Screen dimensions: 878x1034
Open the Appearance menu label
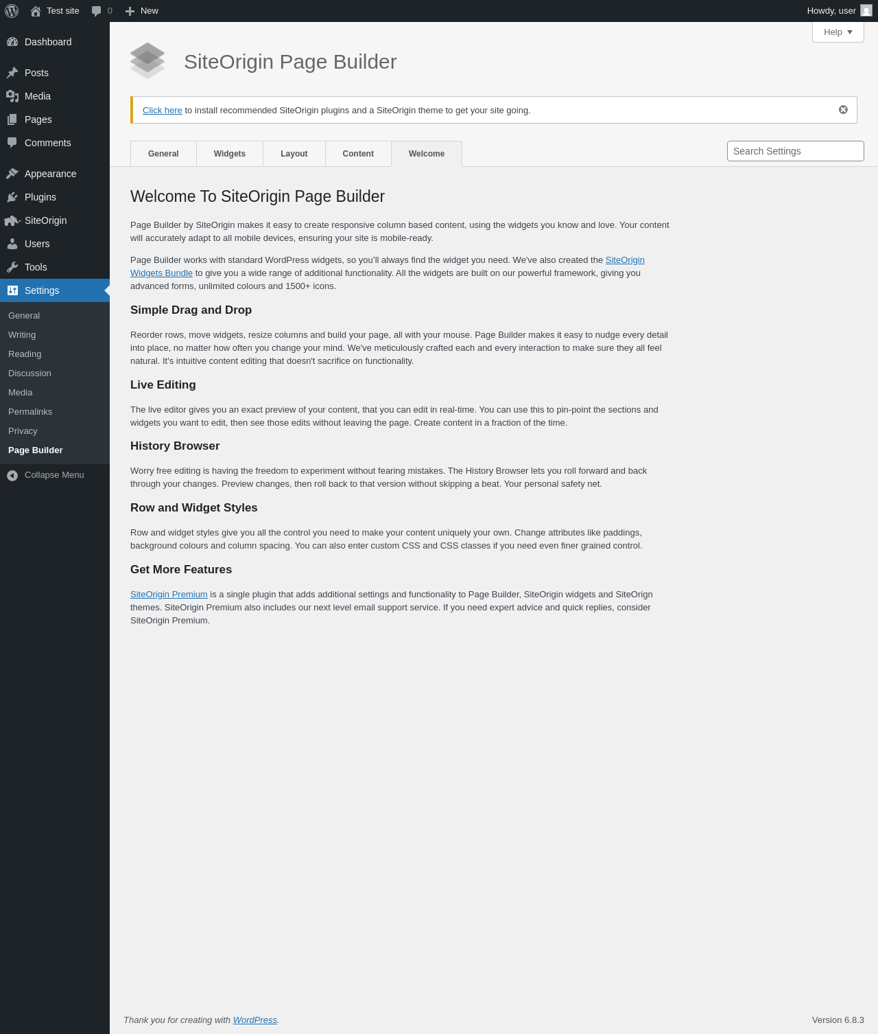click(51, 174)
